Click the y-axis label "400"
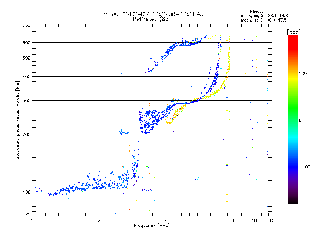 pyautogui.click(x=26, y=76)
